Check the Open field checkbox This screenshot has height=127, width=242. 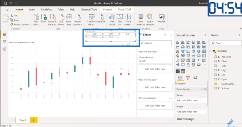point(216,79)
